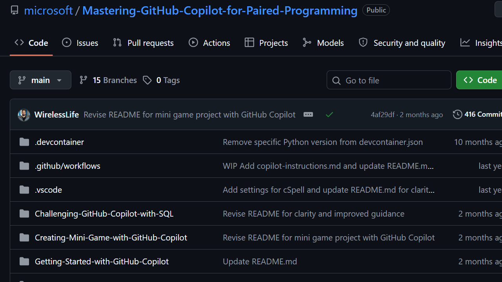Open the Update README.md commit link
The height and width of the screenshot is (282, 502).
click(x=260, y=261)
